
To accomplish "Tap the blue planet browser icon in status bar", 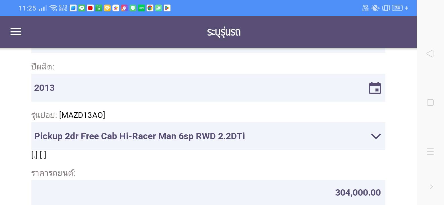I will point(73,8).
